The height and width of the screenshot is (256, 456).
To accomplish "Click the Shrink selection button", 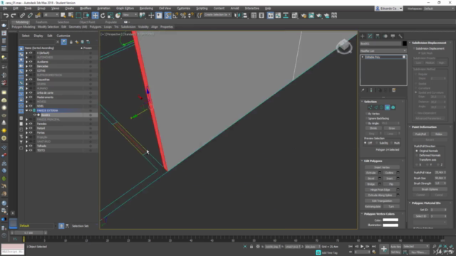I will click(373, 128).
